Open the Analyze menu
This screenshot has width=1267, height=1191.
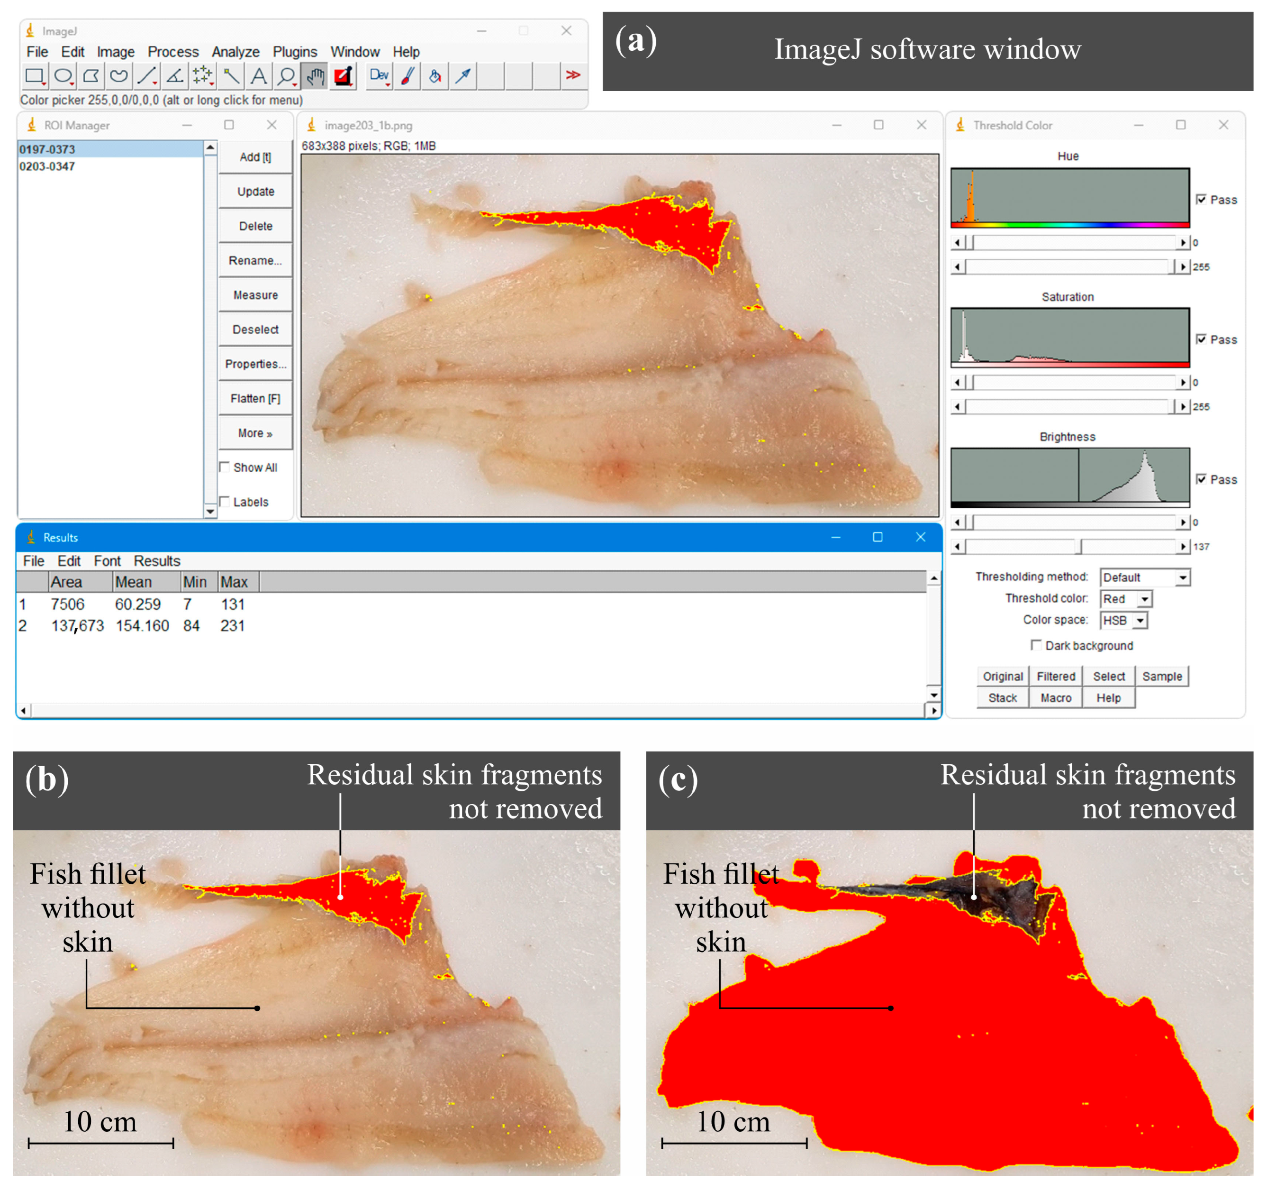pyautogui.click(x=235, y=52)
